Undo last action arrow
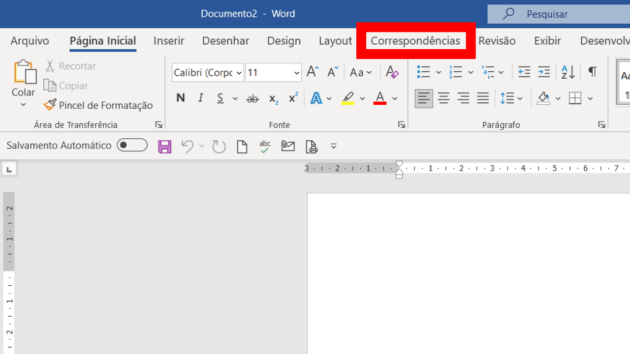This screenshot has width=630, height=354. (x=188, y=147)
